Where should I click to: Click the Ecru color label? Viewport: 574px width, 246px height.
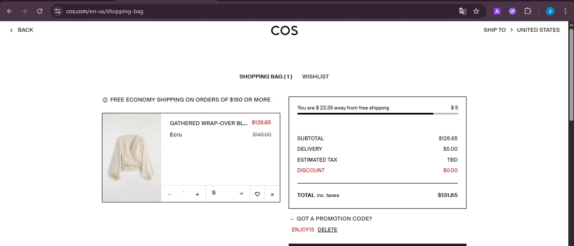176,135
